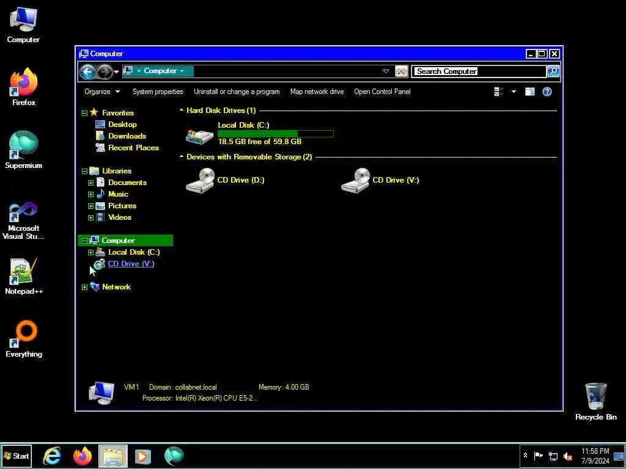Click the Computer breadcrumb in address bar
Screen dimensions: 626x469
click(x=160, y=71)
